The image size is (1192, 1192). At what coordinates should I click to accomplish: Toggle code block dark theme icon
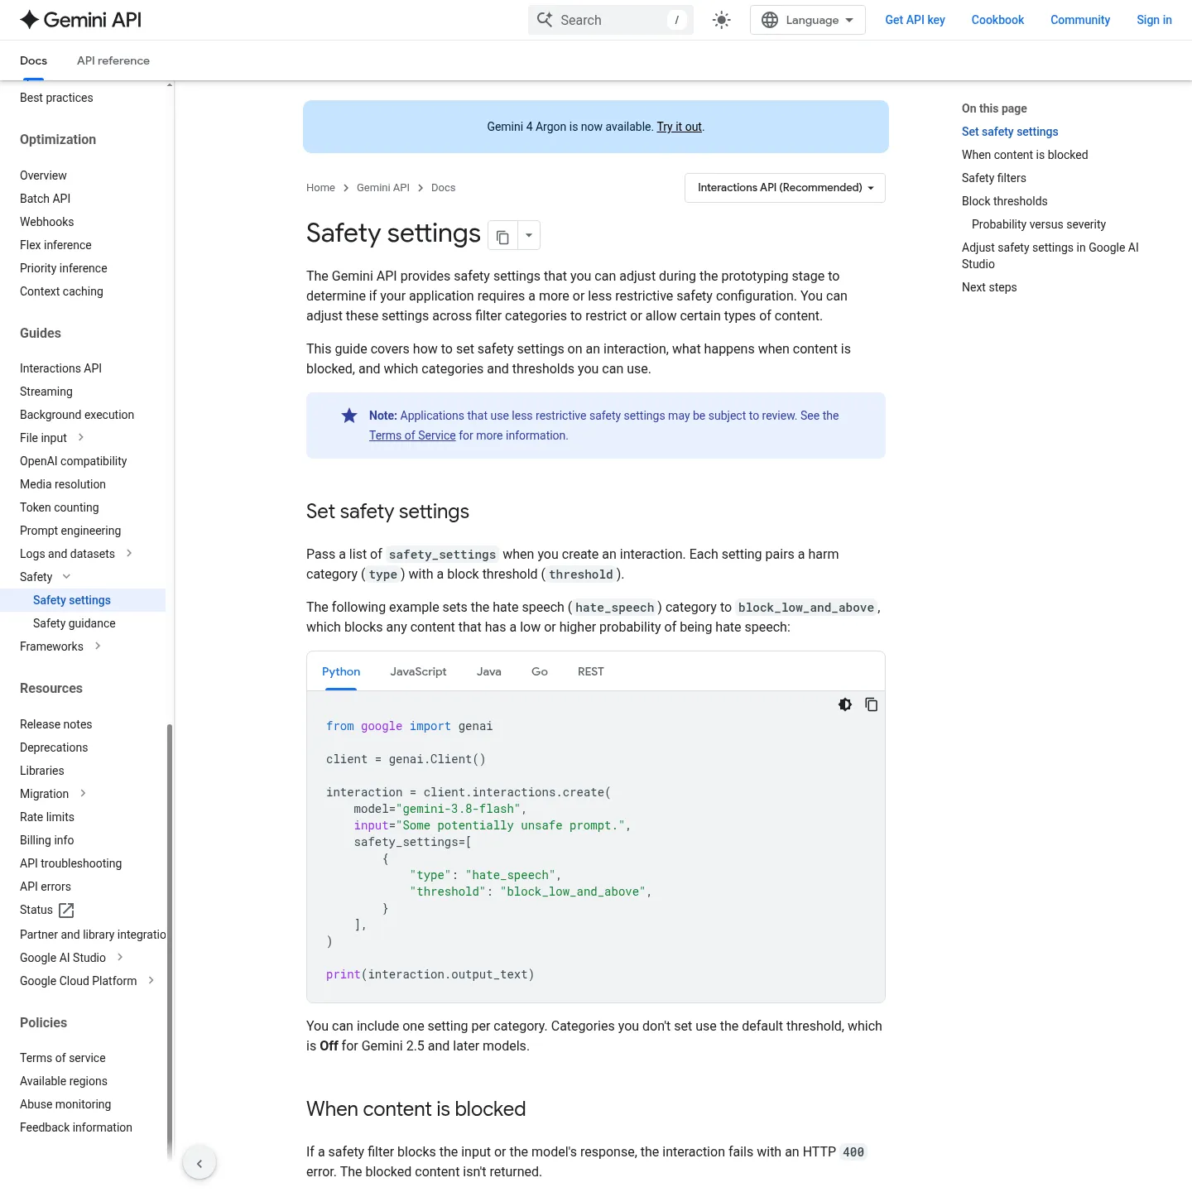point(845,704)
